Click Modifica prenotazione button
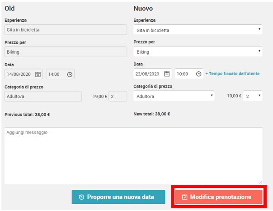Image resolution: width=273 pixels, height=211 pixels. (x=219, y=197)
